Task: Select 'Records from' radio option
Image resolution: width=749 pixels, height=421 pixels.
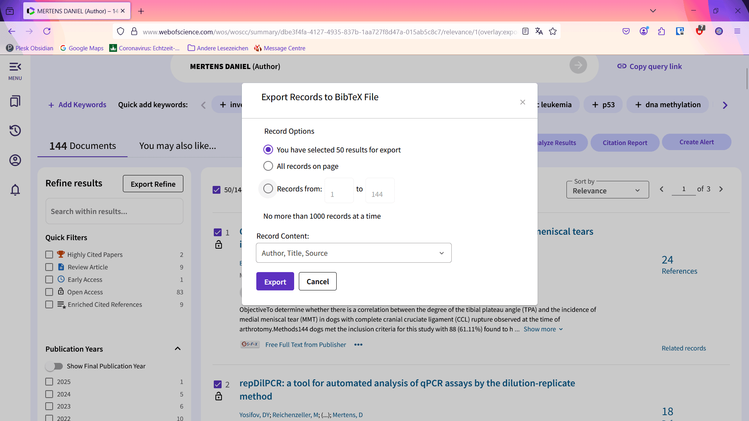Action: click(268, 189)
